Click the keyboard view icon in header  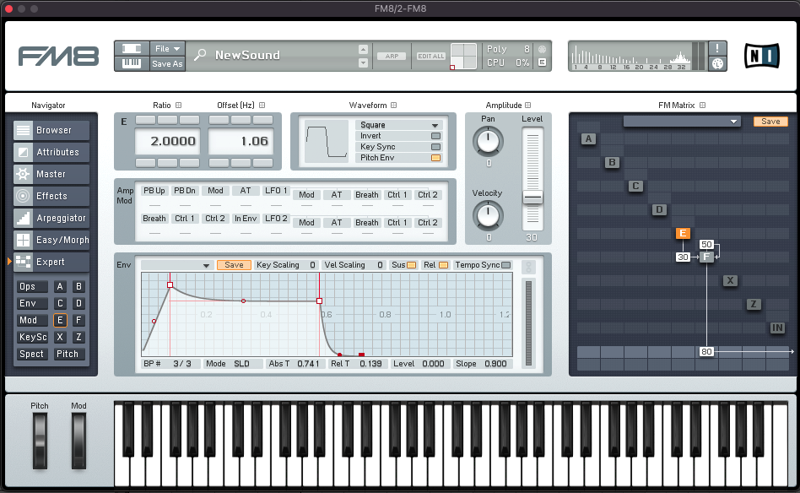click(132, 63)
